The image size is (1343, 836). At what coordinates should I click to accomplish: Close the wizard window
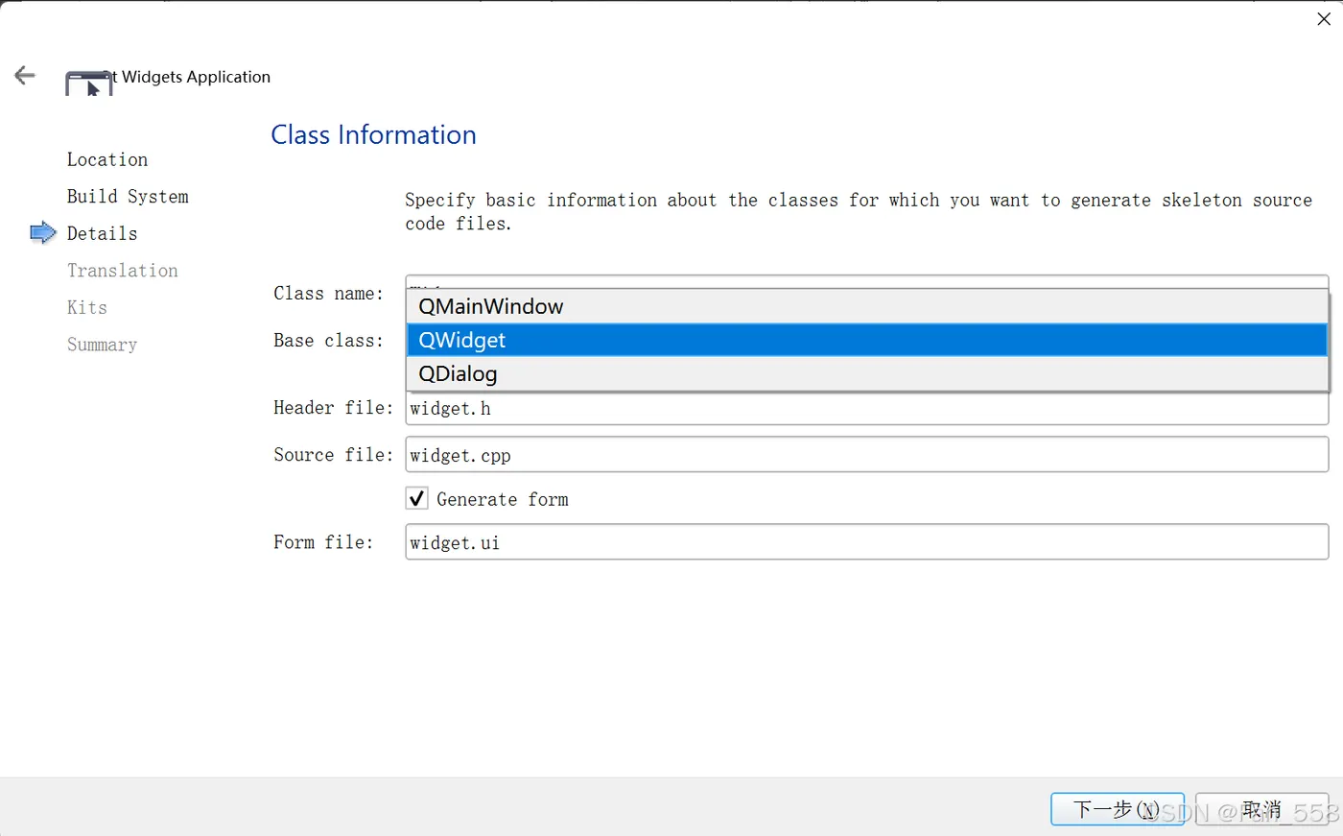pyautogui.click(x=1324, y=19)
